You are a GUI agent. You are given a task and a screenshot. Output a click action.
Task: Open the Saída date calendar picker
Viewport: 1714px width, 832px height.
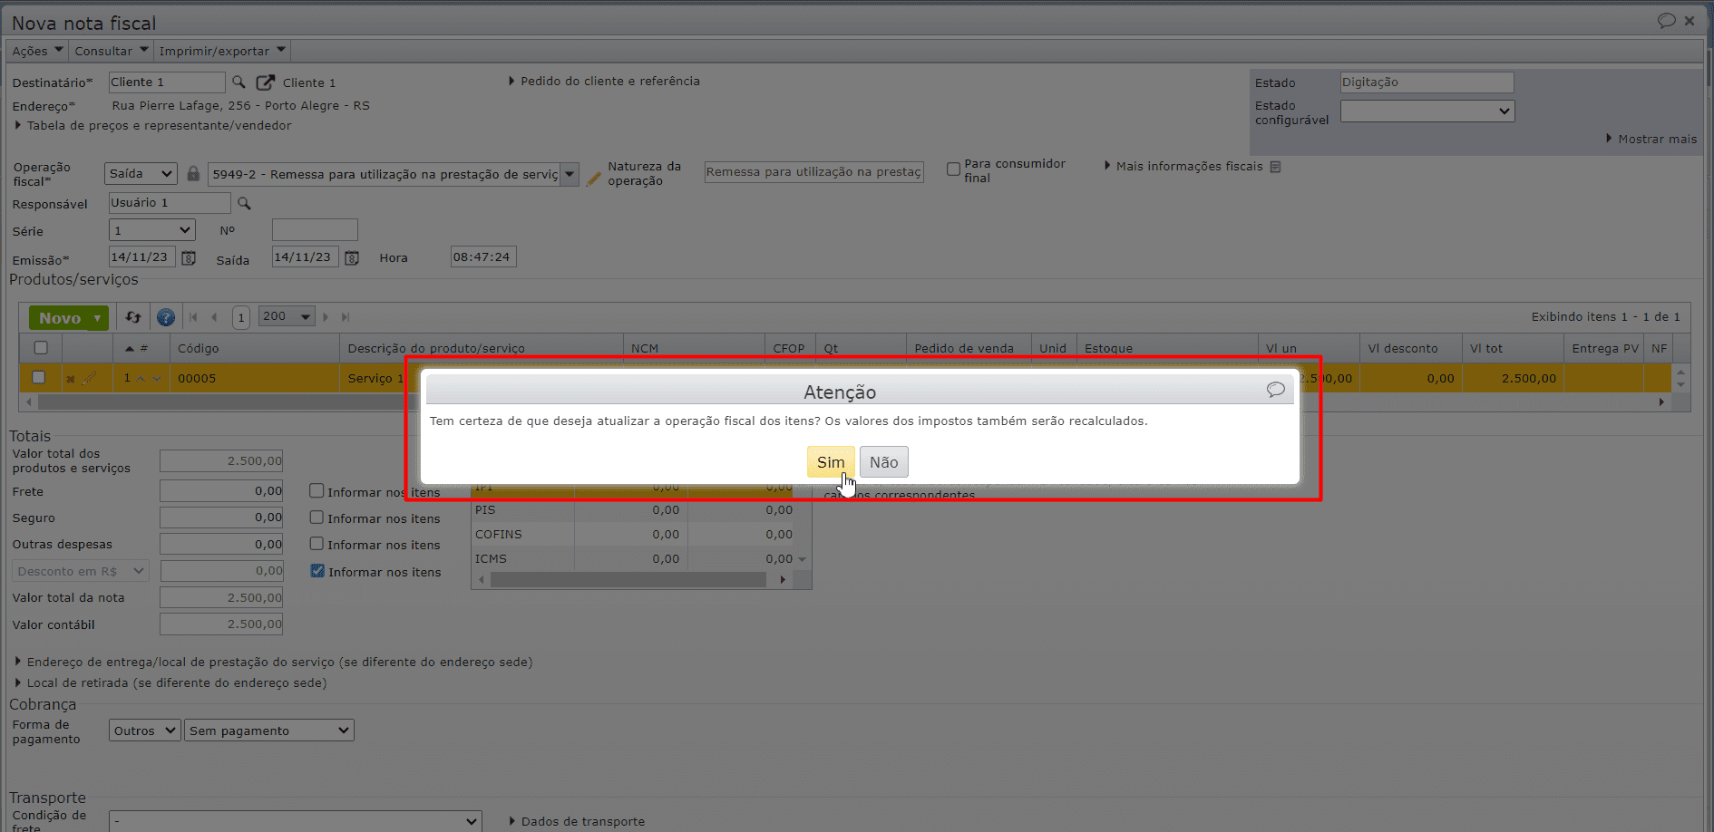tap(352, 258)
